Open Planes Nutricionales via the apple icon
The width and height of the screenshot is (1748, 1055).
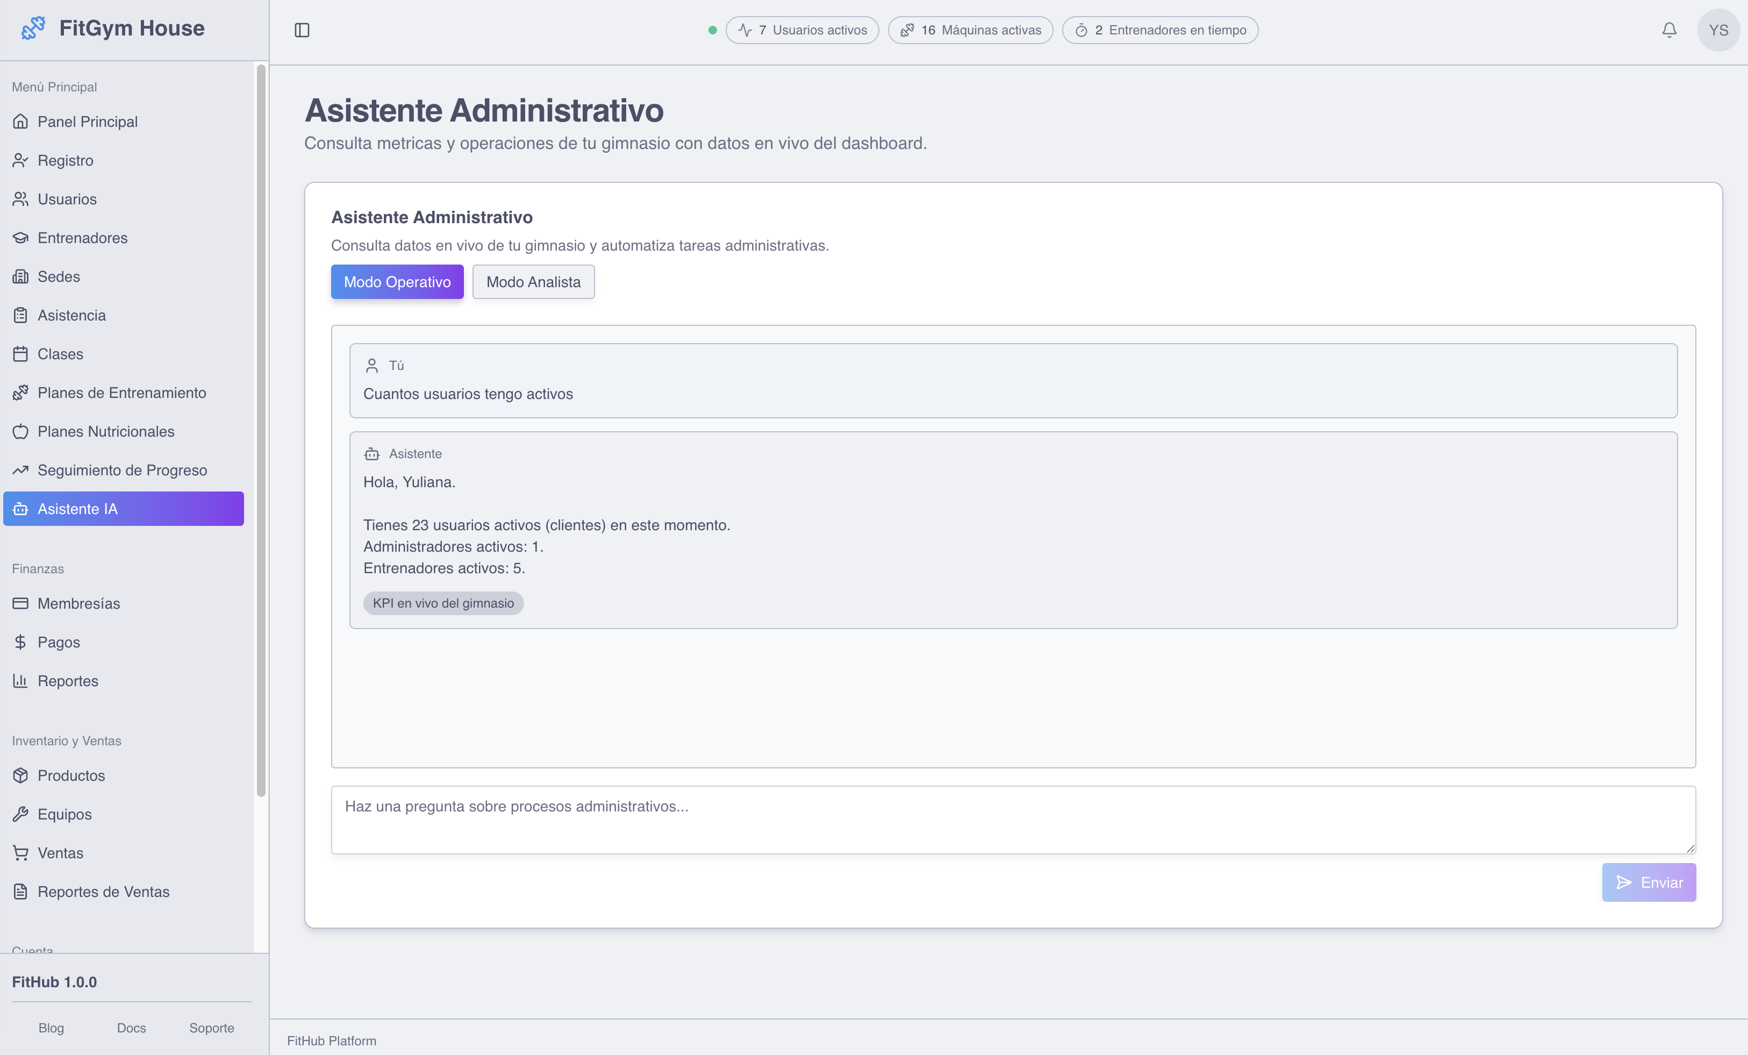tap(20, 431)
